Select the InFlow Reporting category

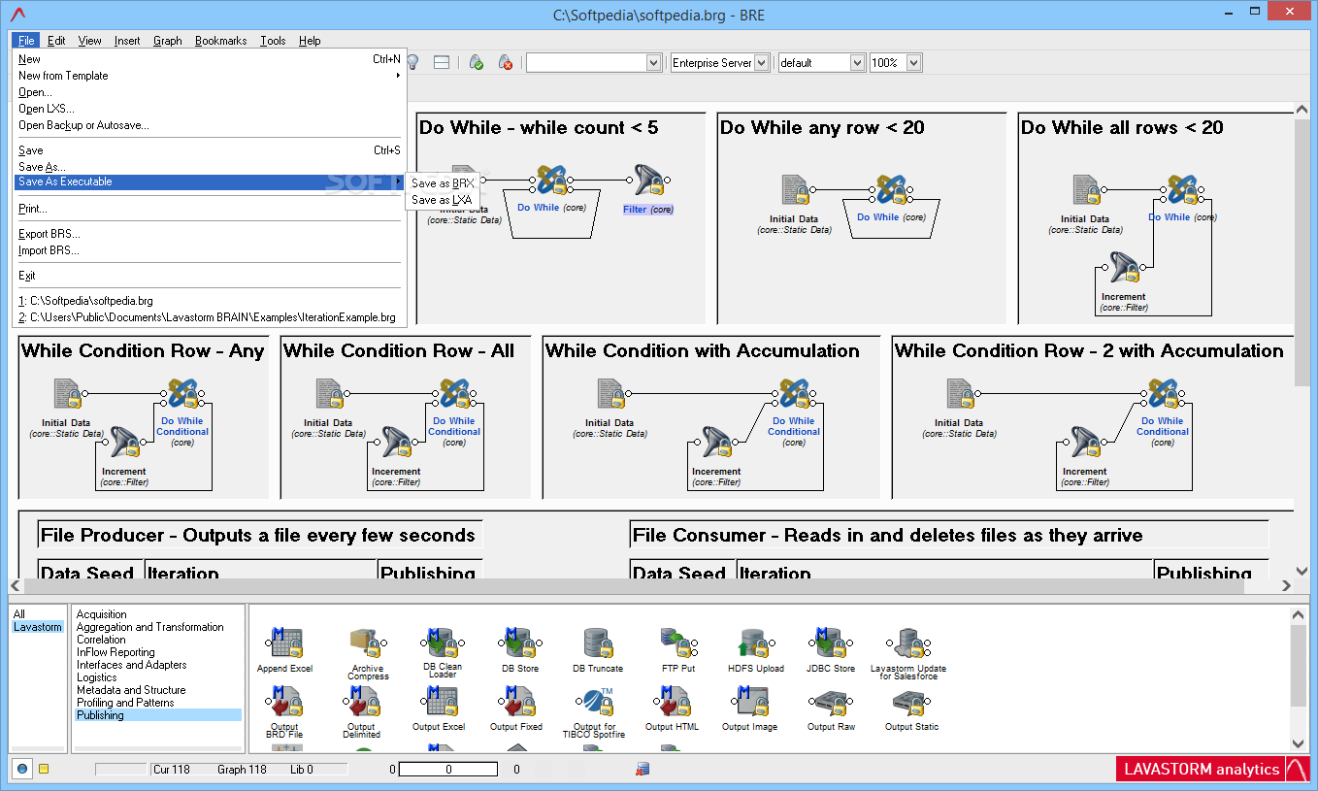(115, 652)
